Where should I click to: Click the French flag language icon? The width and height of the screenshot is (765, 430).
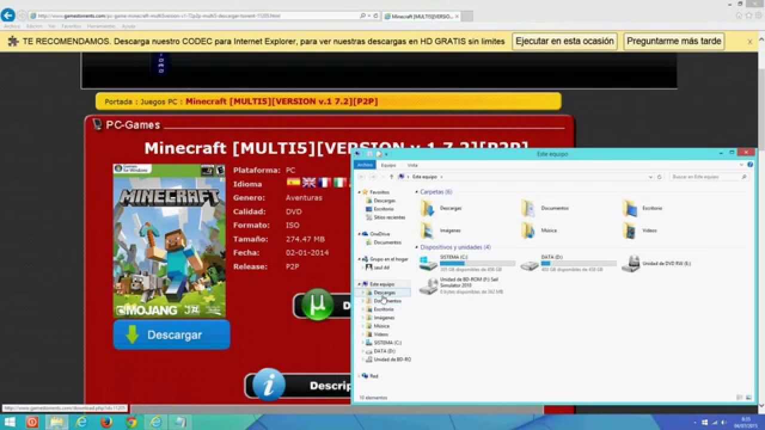325,182
